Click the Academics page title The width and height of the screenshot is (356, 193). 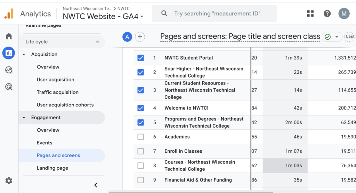pyautogui.click(x=177, y=137)
